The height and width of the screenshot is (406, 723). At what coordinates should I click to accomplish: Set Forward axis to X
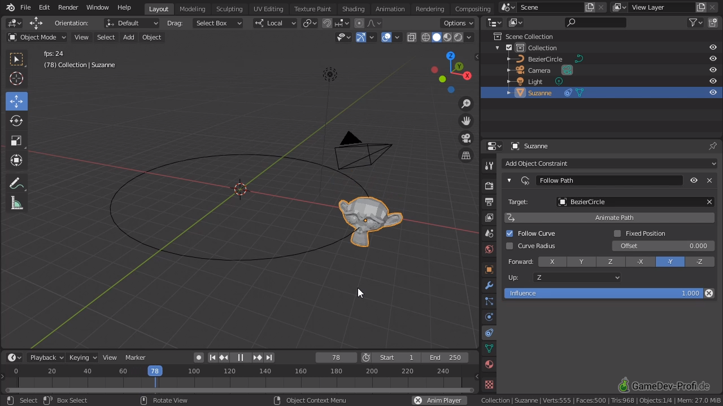(x=552, y=262)
